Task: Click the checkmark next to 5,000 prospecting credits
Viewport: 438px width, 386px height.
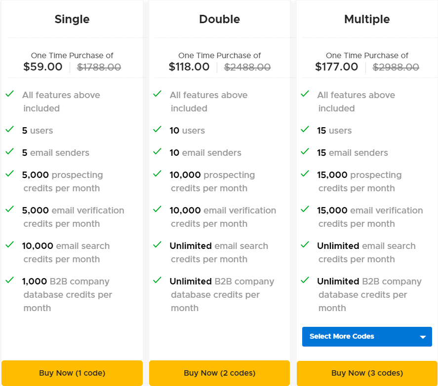Action: [9, 174]
